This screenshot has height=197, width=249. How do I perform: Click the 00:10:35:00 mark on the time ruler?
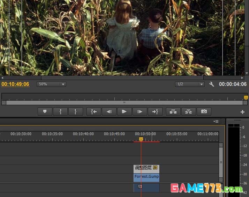point(52,134)
